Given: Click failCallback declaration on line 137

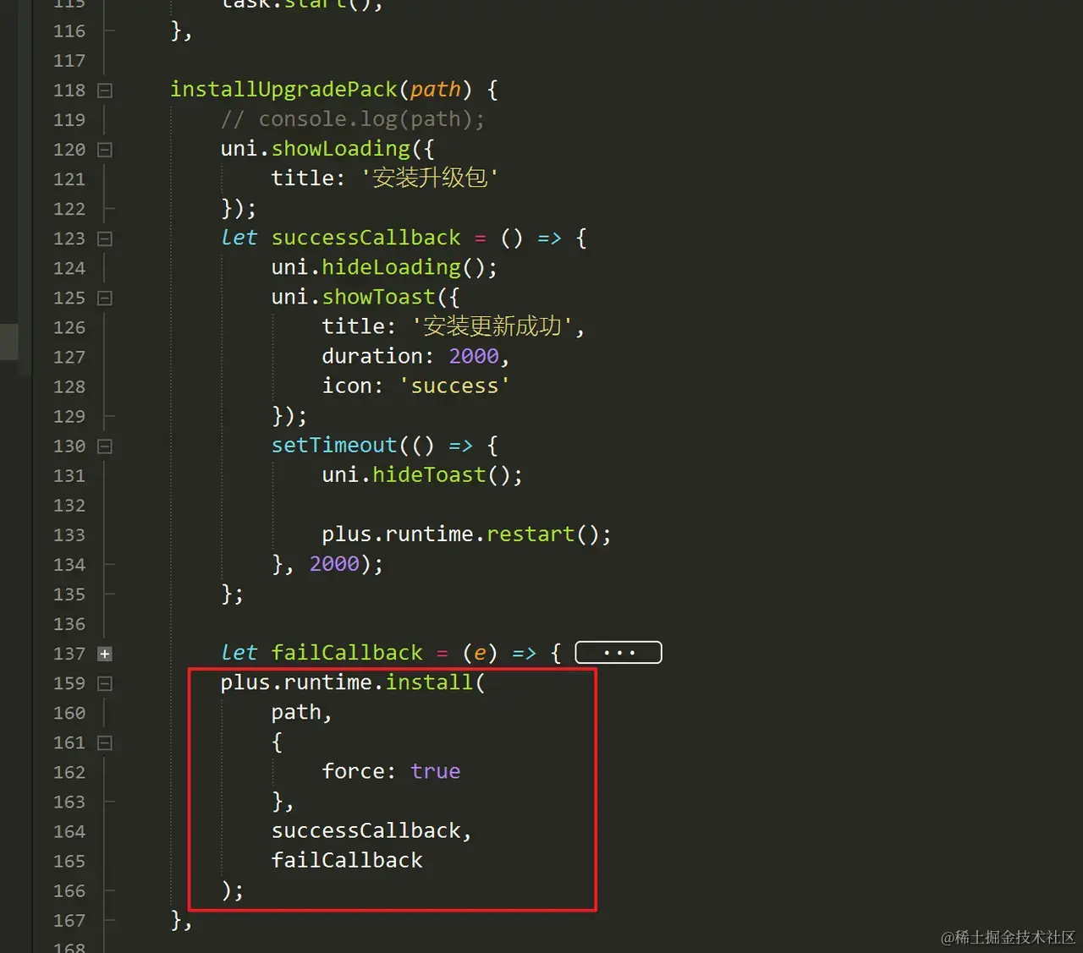Looking at the screenshot, I should [347, 653].
